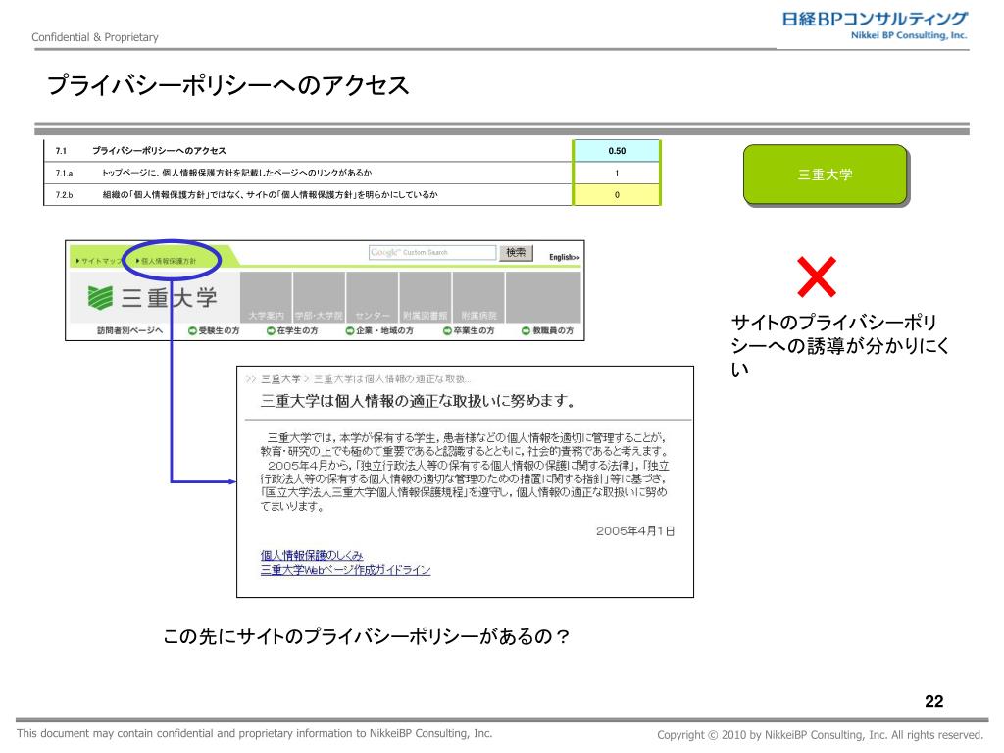Click the score cell with value 1
This screenshot has height=753, width=1004.
(x=617, y=173)
